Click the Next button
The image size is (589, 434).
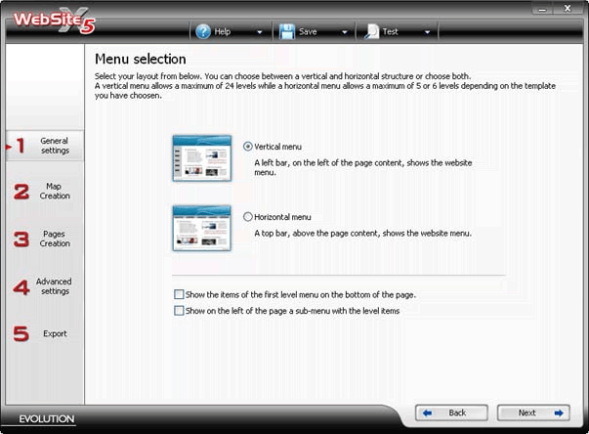[533, 412]
